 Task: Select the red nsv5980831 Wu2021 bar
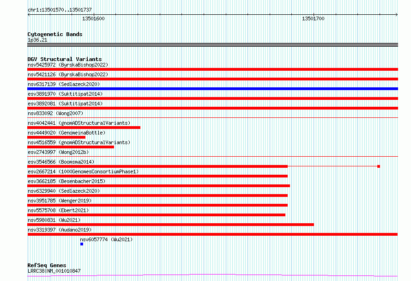(x=171, y=225)
